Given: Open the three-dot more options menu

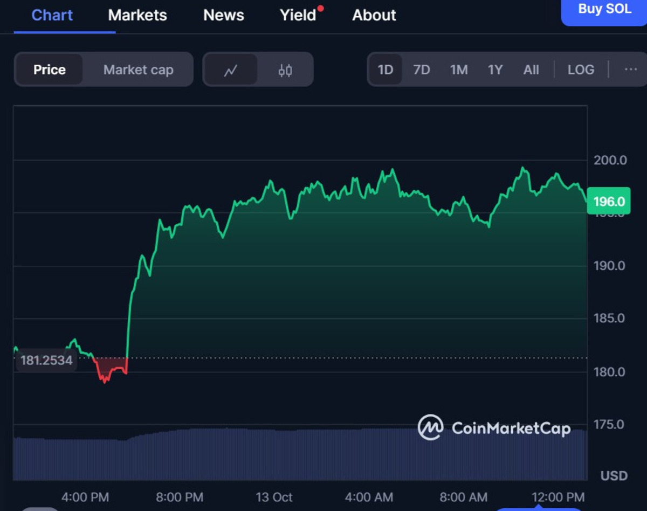Looking at the screenshot, I should (630, 70).
